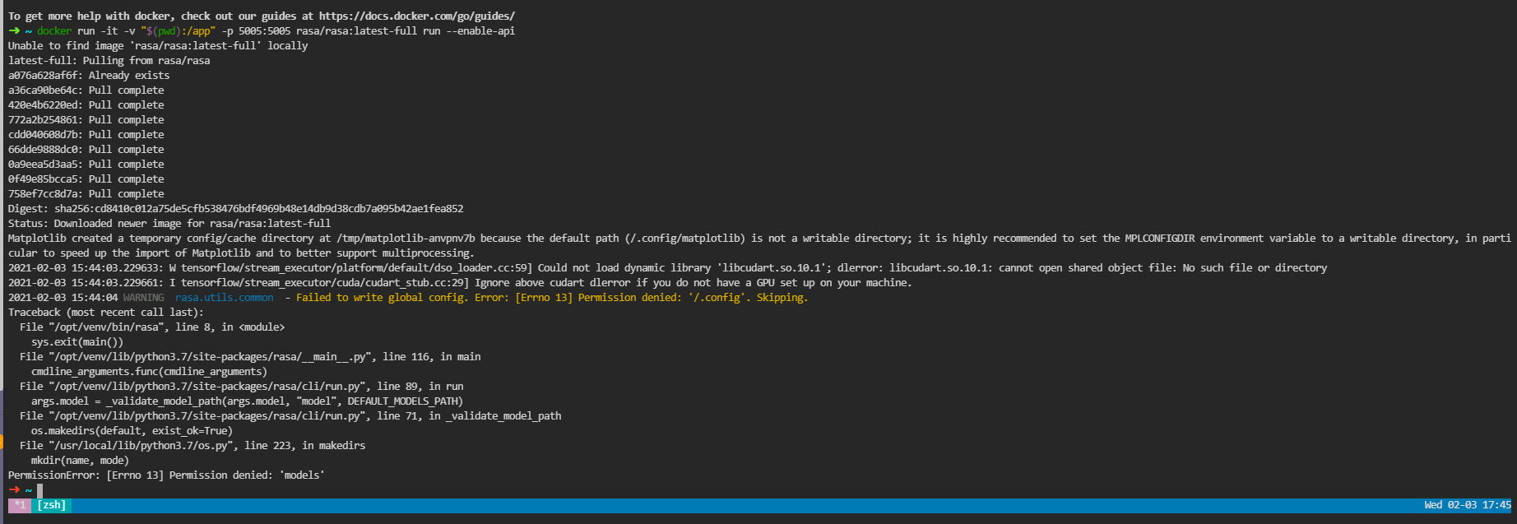The image size is (1517, 524).
Task: Click the '66dde9888dc0: Pull complete' line
Action: point(86,149)
